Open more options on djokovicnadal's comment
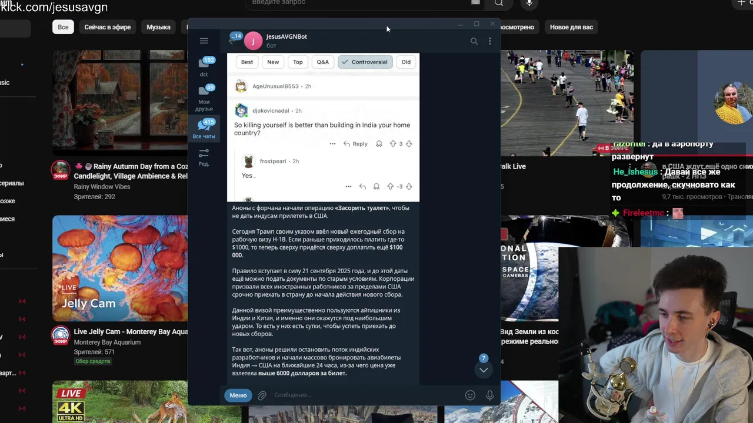Screen dimensions: 753x423 click(x=332, y=144)
